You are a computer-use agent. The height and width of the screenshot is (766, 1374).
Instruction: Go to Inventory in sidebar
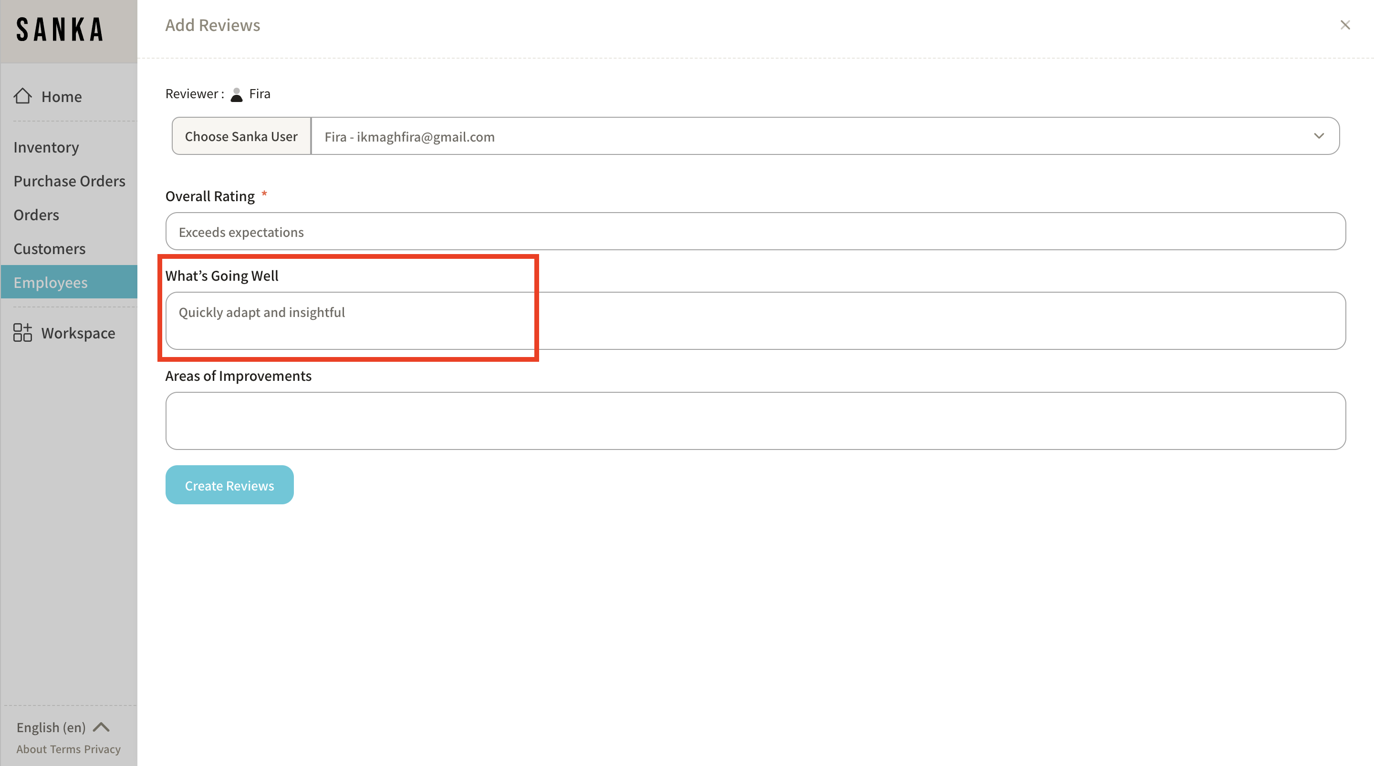(x=46, y=147)
